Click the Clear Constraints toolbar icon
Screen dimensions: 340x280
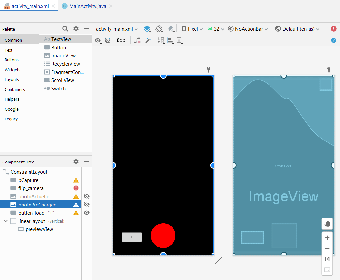138,40
